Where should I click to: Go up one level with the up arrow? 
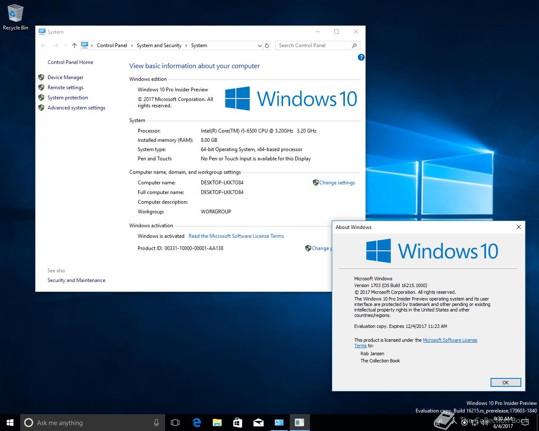[x=75, y=45]
